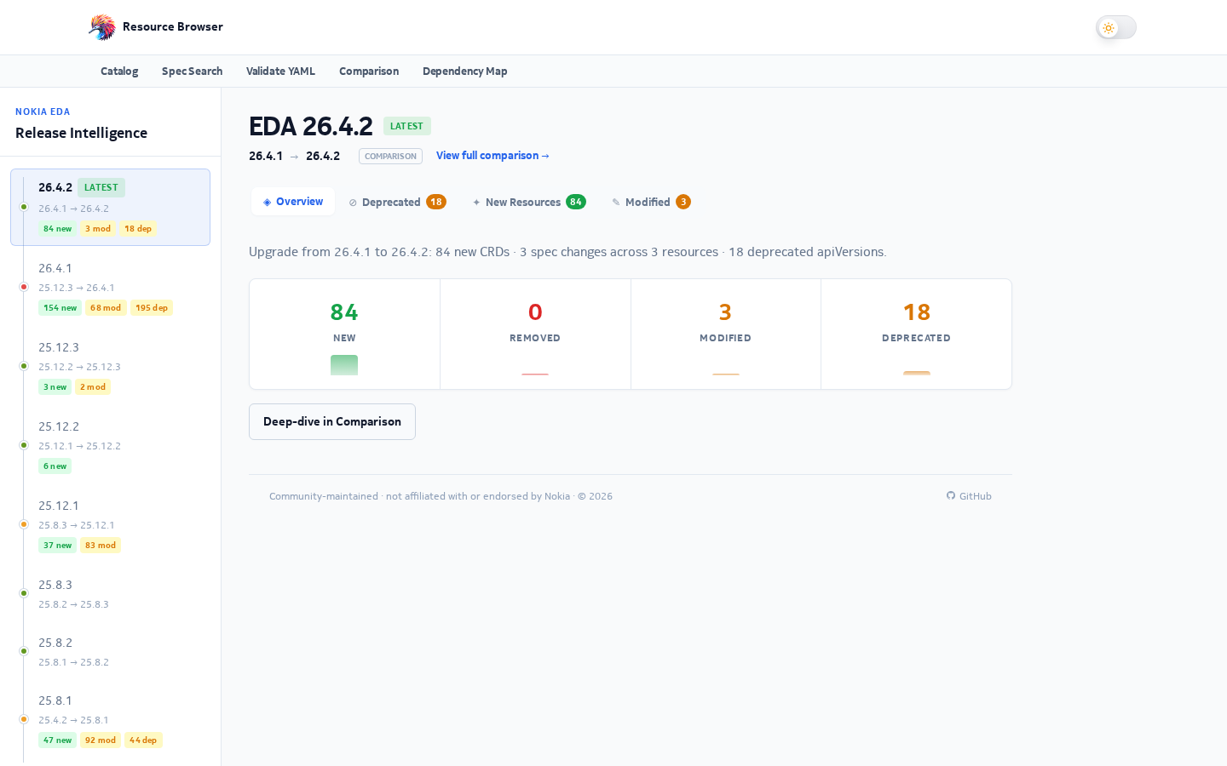This screenshot has height=766, width=1227.
Task: Select release 26.4.1 in sidebar
Action: click(x=111, y=288)
